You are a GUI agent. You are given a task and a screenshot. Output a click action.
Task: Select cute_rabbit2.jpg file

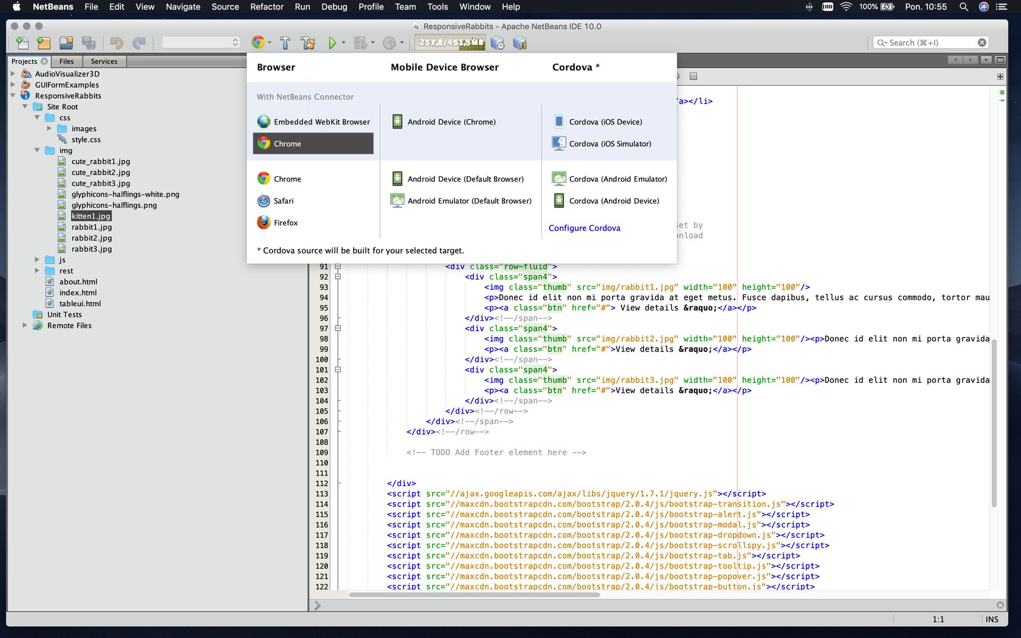[x=101, y=172]
